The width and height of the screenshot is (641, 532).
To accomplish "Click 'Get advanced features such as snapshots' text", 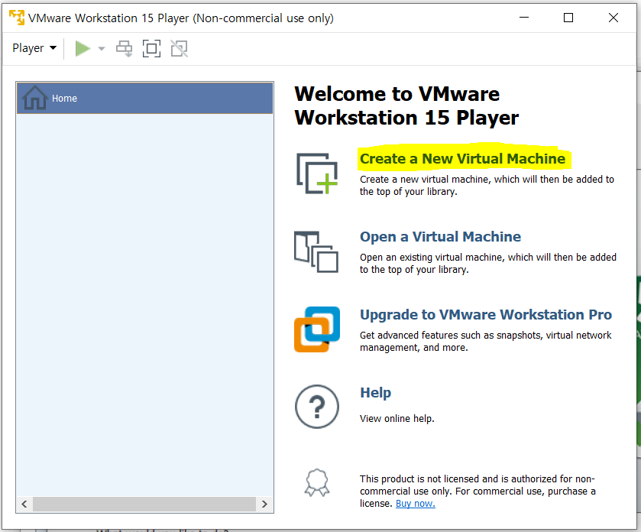I will point(486,342).
